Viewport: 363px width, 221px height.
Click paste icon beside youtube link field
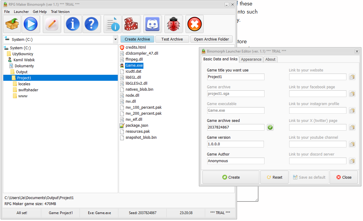pyautogui.click(x=352, y=144)
